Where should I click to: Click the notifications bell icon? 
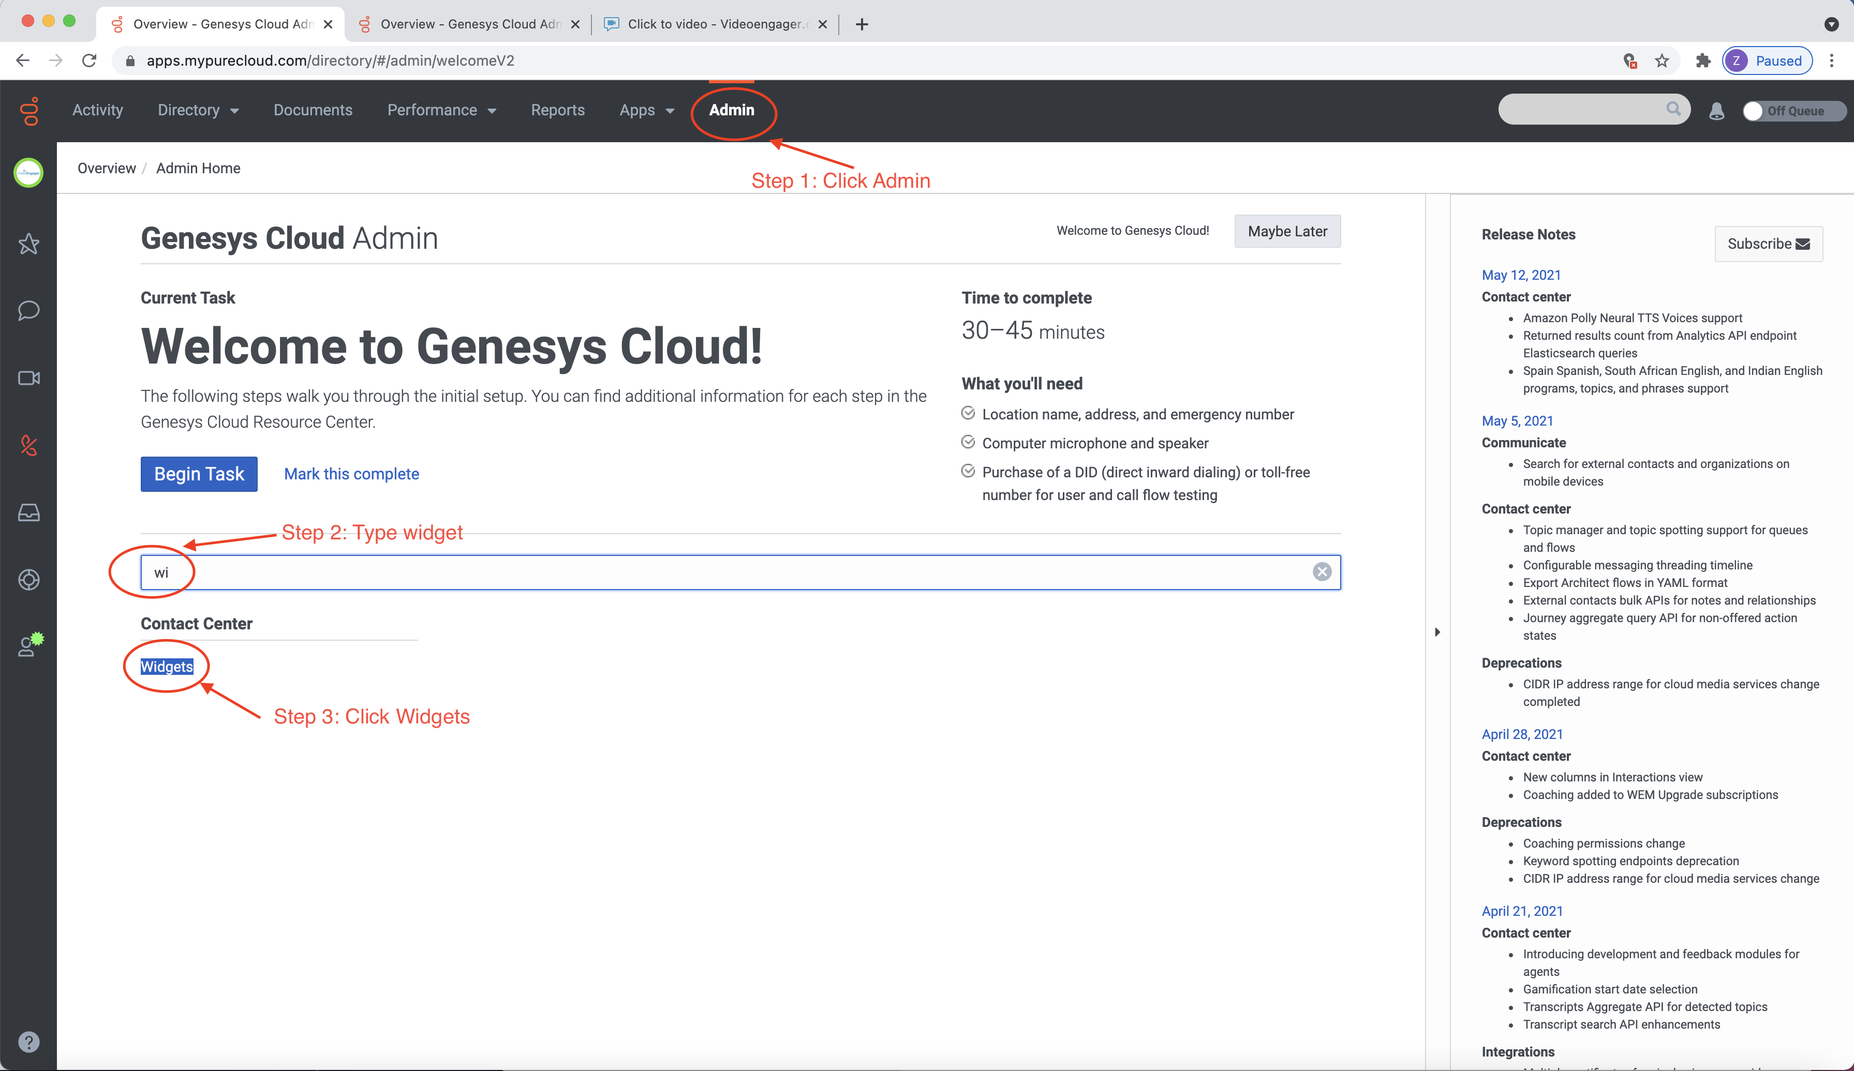pyautogui.click(x=1716, y=111)
